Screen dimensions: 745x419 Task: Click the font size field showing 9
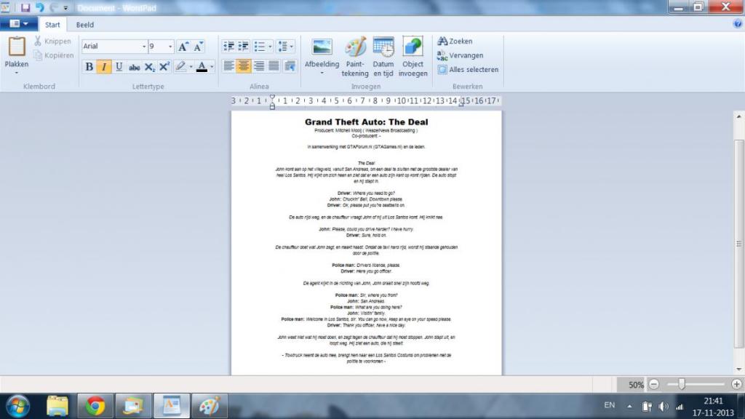(157, 46)
